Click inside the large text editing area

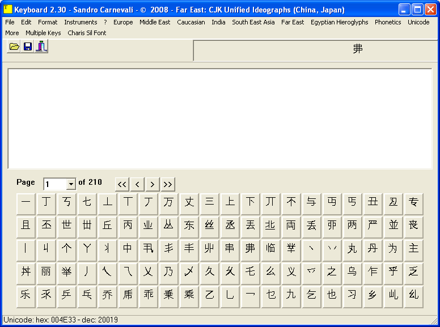[x=220, y=118]
